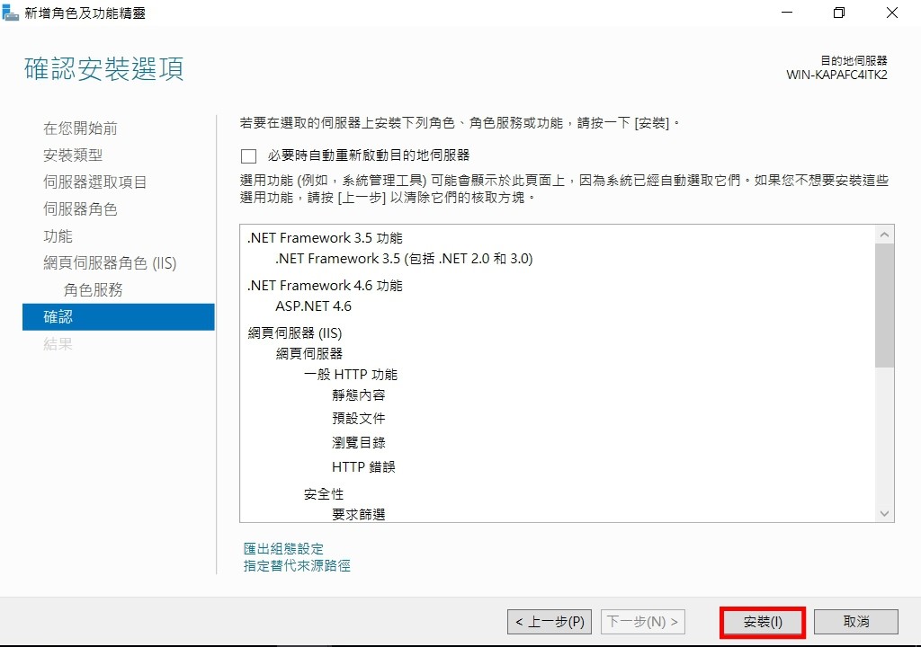
Task: Click the wizard icon in the title bar
Action: (10, 13)
